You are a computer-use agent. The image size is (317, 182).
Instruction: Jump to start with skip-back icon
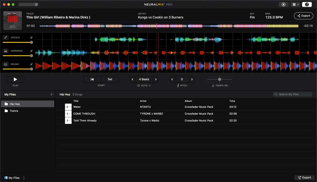(x=92, y=79)
